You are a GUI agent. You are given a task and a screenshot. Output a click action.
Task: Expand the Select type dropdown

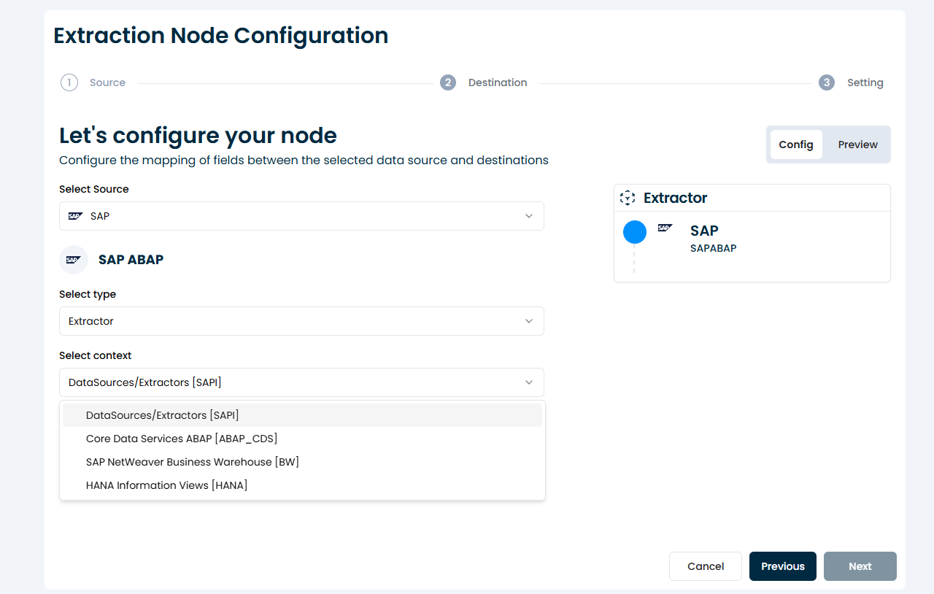pyautogui.click(x=301, y=321)
